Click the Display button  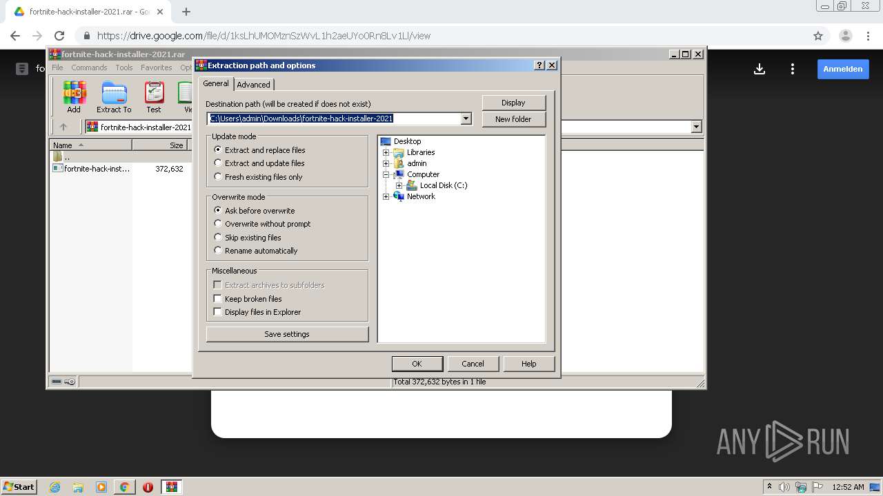[x=513, y=103]
